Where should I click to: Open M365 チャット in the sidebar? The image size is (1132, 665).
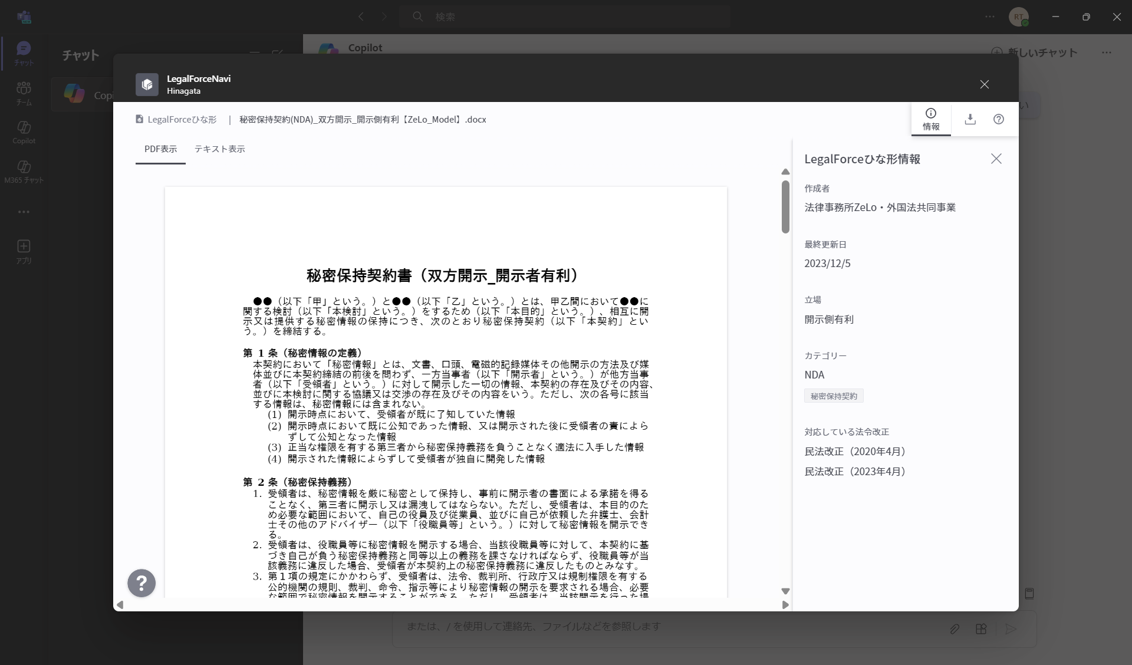tap(24, 172)
